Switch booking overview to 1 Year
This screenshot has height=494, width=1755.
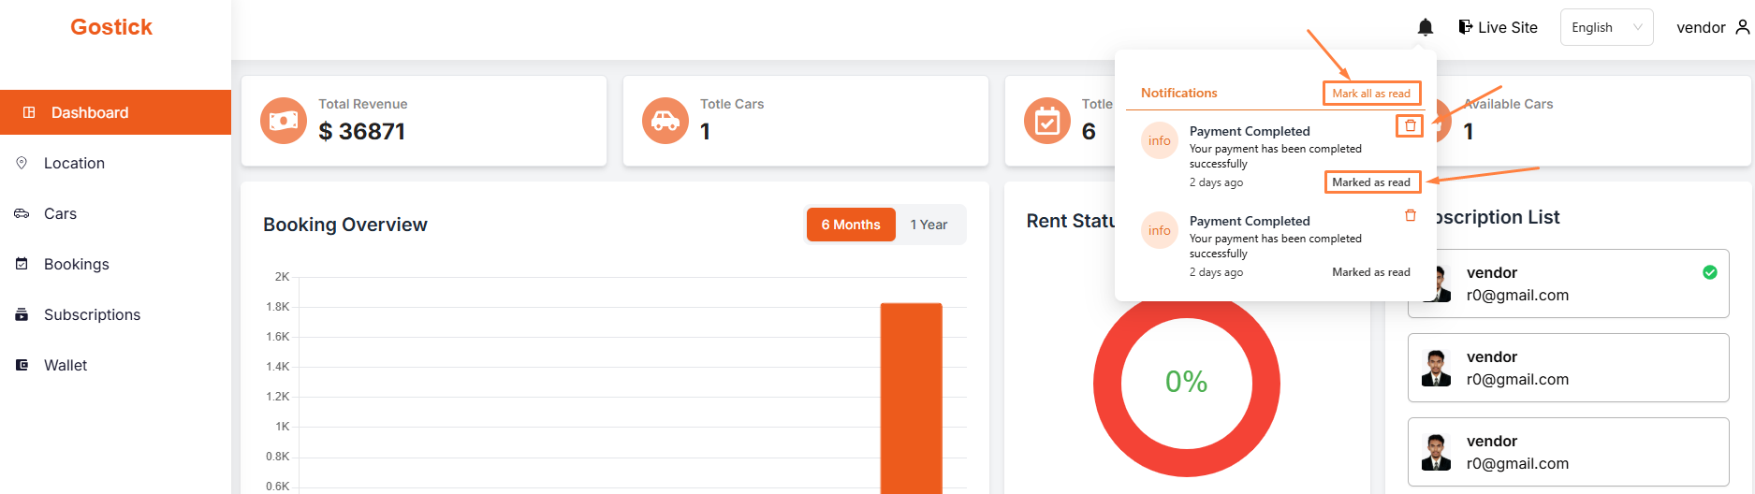point(929,225)
